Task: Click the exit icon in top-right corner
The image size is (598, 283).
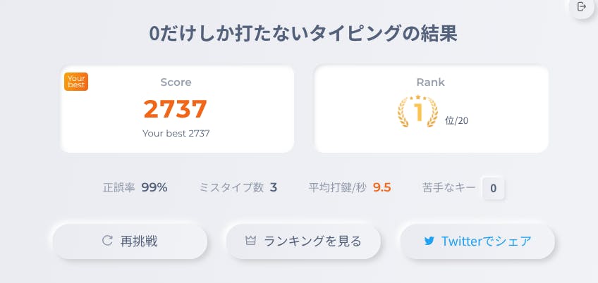Action: (x=582, y=7)
